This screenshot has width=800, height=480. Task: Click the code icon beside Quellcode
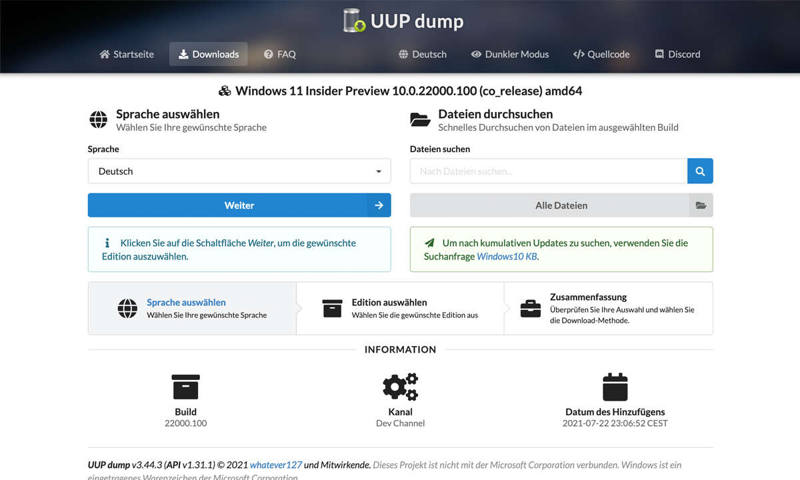click(x=579, y=54)
